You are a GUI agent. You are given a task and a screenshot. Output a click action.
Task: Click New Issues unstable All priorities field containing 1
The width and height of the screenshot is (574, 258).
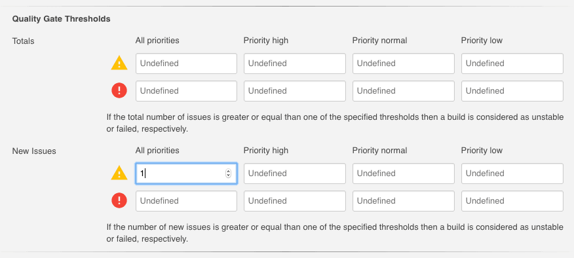(x=186, y=174)
